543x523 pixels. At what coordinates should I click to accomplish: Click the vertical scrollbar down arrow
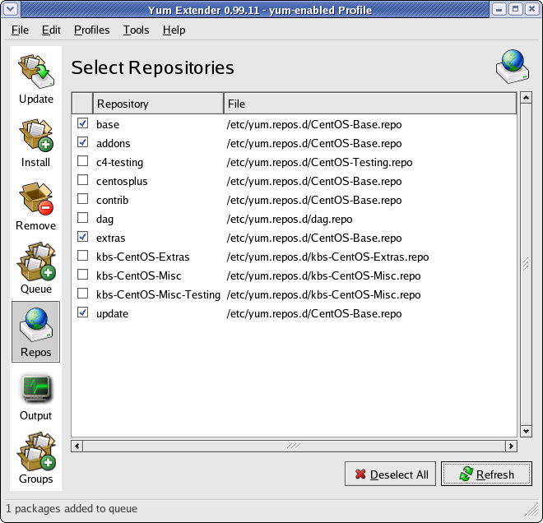click(526, 430)
